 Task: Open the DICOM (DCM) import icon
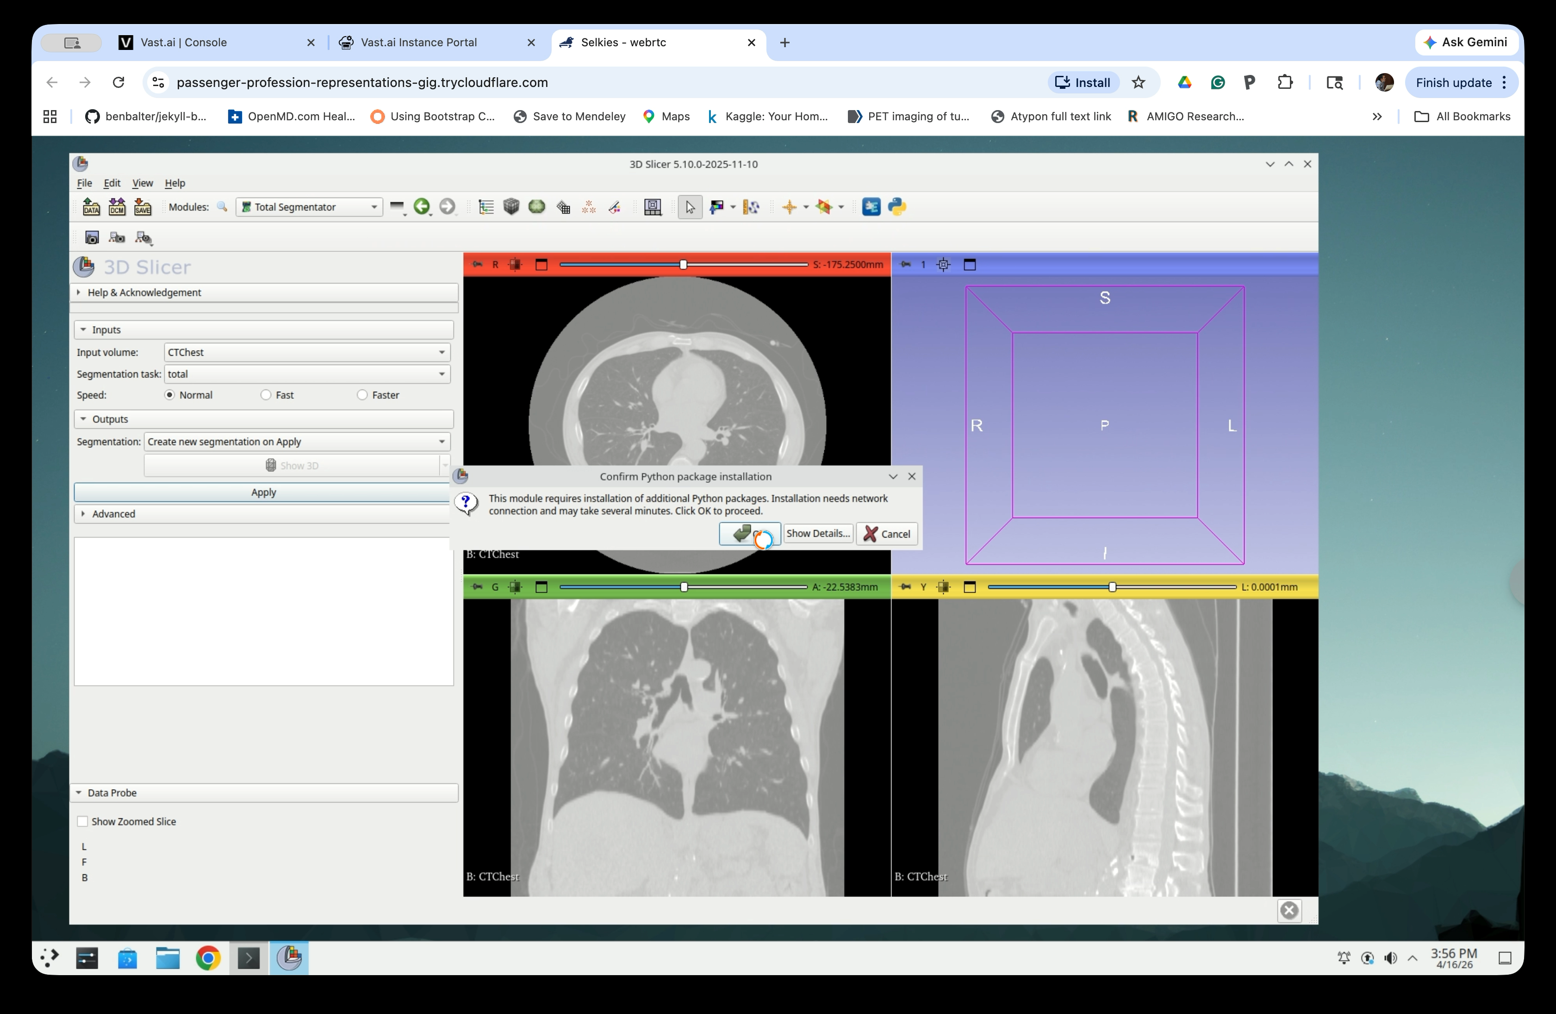tap(117, 207)
